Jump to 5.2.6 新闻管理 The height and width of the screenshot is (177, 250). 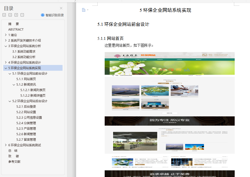26,134
